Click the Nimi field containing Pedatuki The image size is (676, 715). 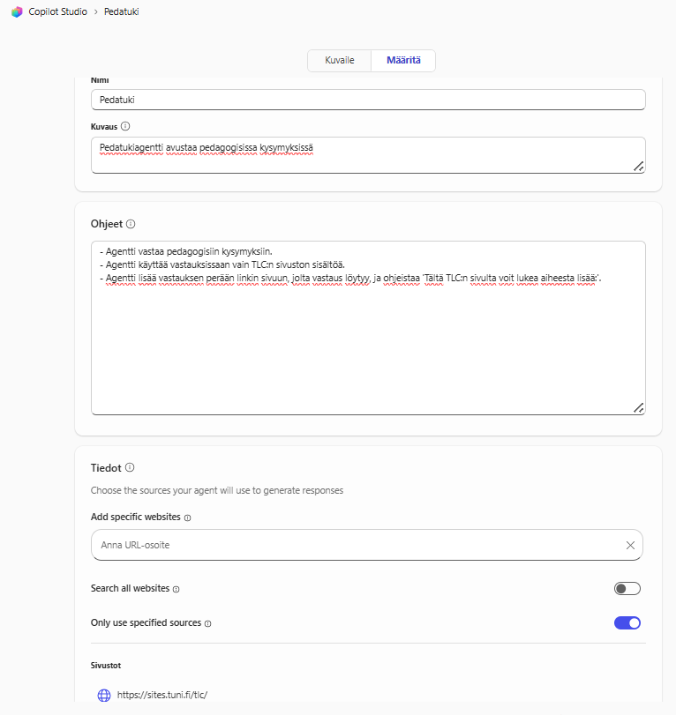(368, 100)
